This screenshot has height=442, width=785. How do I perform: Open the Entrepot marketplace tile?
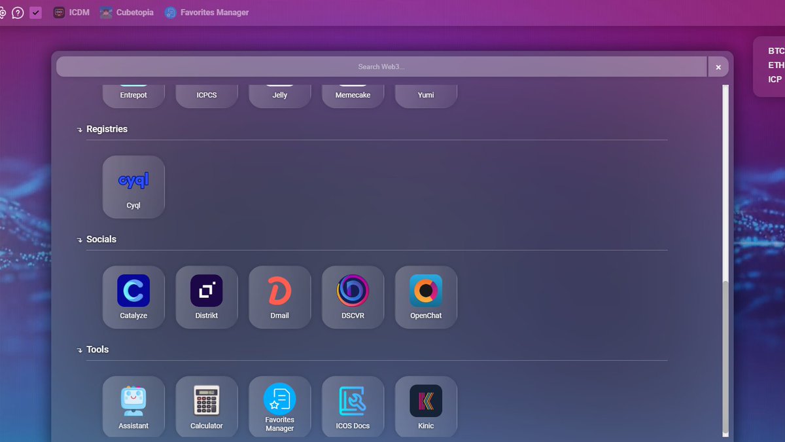133,96
